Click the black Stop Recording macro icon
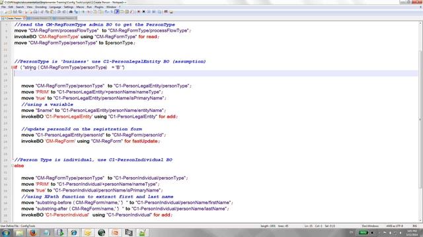Viewport: 423px width, 237px height. pos(143,12)
